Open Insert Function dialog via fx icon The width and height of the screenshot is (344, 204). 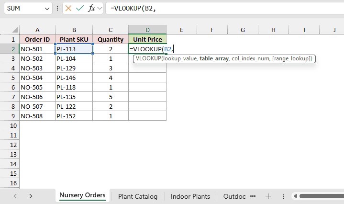[x=91, y=8]
